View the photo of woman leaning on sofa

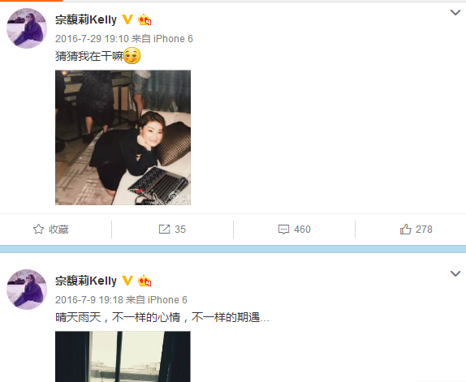[x=123, y=137]
